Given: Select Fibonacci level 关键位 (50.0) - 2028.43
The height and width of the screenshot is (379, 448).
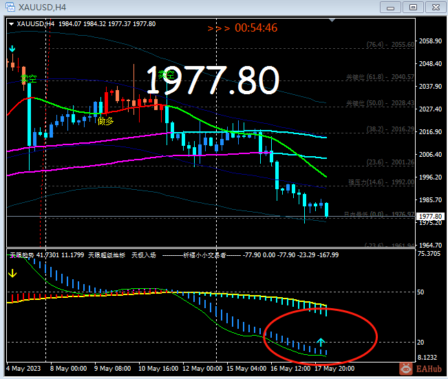Looking at the screenshot, I should [x=380, y=103].
